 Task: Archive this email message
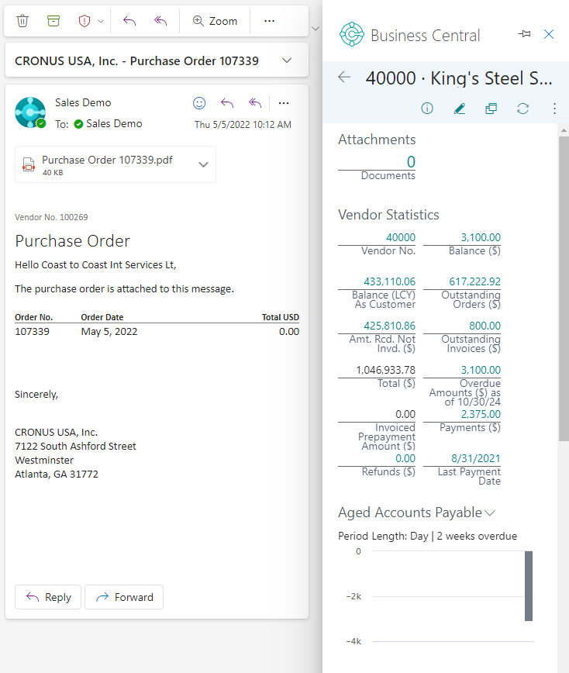(x=53, y=21)
